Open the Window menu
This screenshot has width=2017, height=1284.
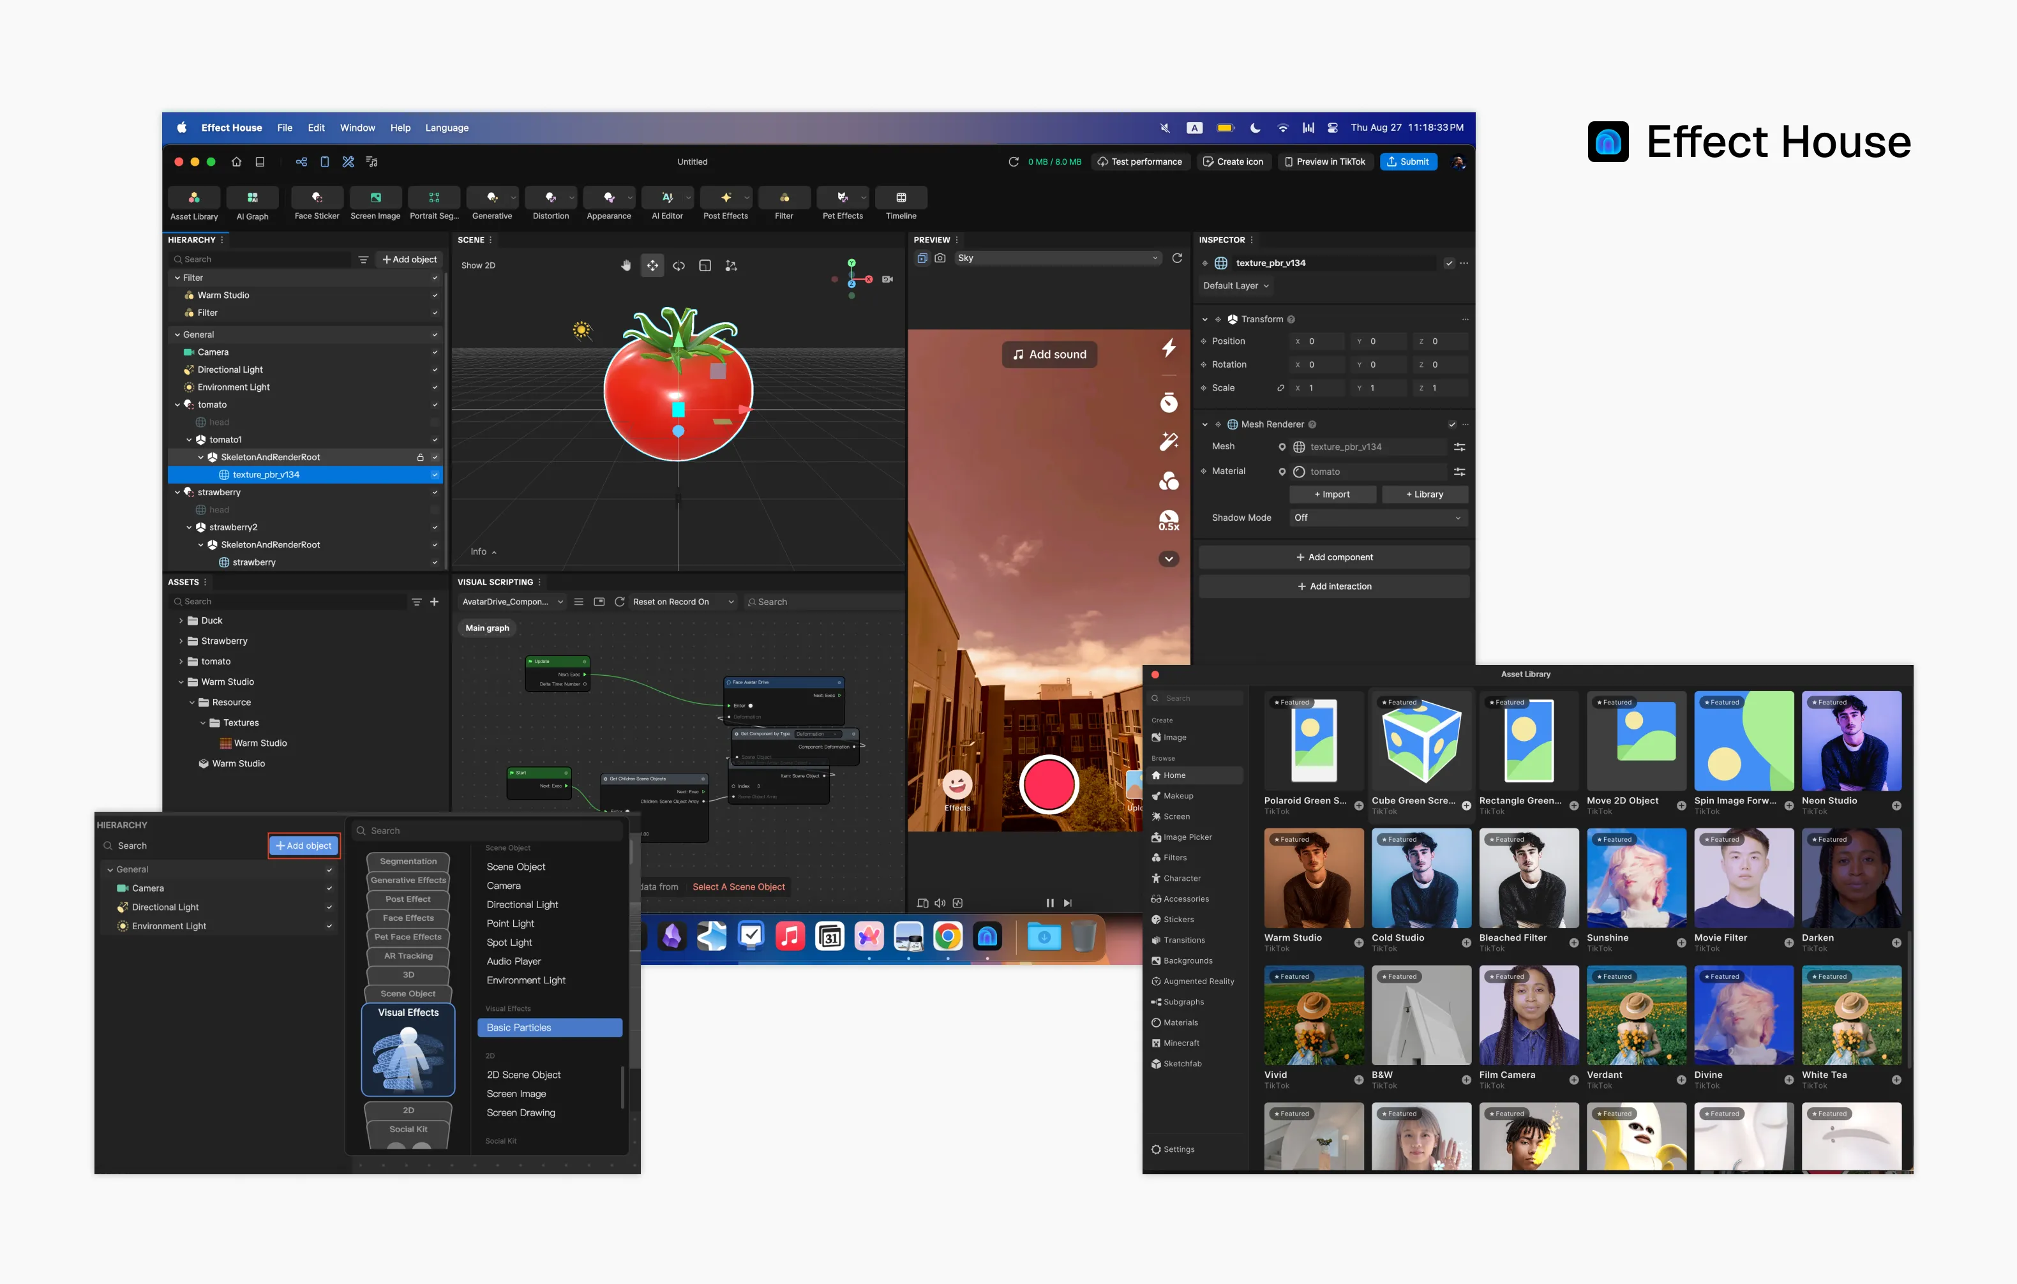tap(357, 128)
